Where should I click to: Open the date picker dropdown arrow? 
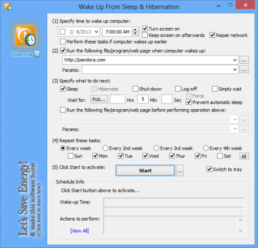(x=97, y=32)
